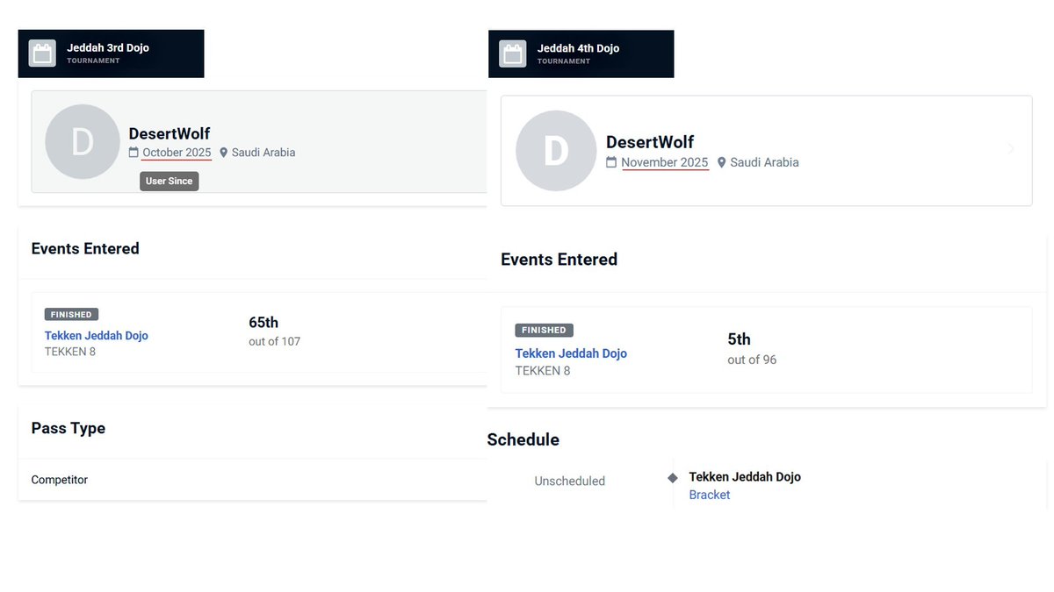Image resolution: width=1054 pixels, height=592 pixels.
Task: Click the November 2025 join date
Action: (665, 162)
